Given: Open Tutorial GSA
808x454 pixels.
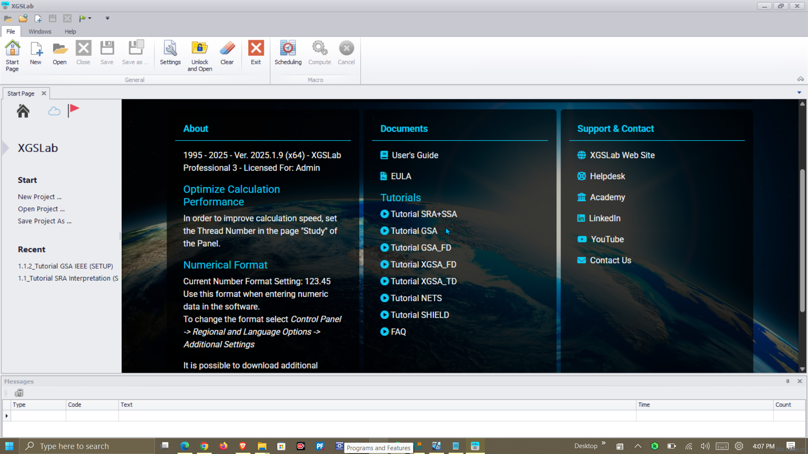Looking at the screenshot, I should tap(409, 231).
